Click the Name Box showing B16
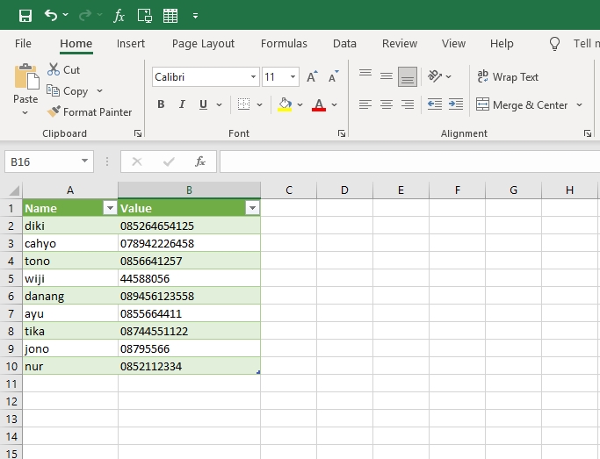 click(42, 161)
